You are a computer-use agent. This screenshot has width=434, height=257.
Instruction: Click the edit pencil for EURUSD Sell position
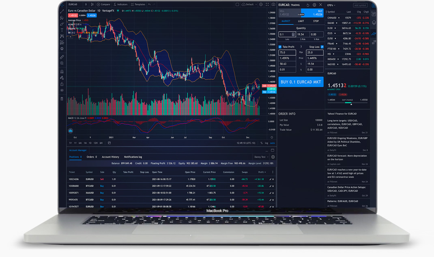(x=270, y=179)
